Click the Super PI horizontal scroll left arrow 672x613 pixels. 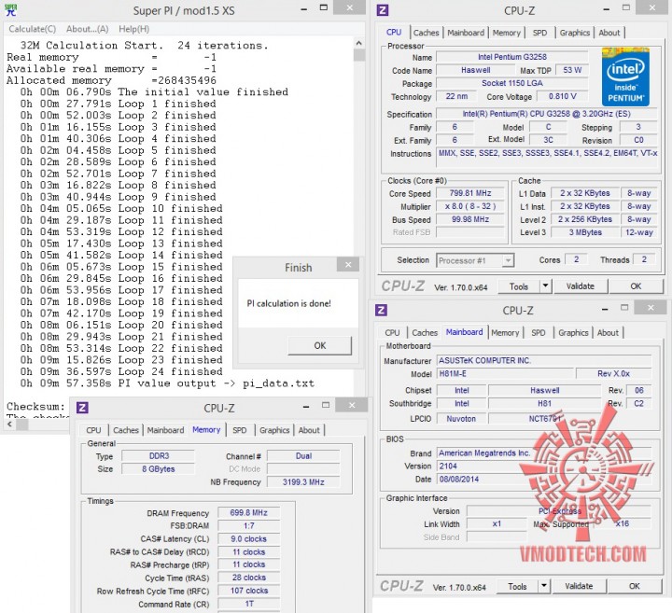tap(9, 425)
